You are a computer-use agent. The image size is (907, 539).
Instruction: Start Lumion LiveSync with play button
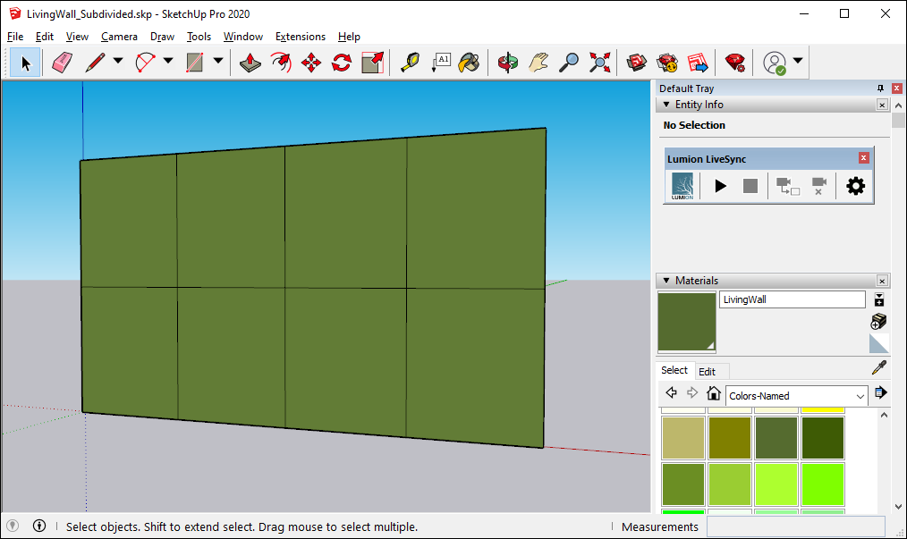720,186
